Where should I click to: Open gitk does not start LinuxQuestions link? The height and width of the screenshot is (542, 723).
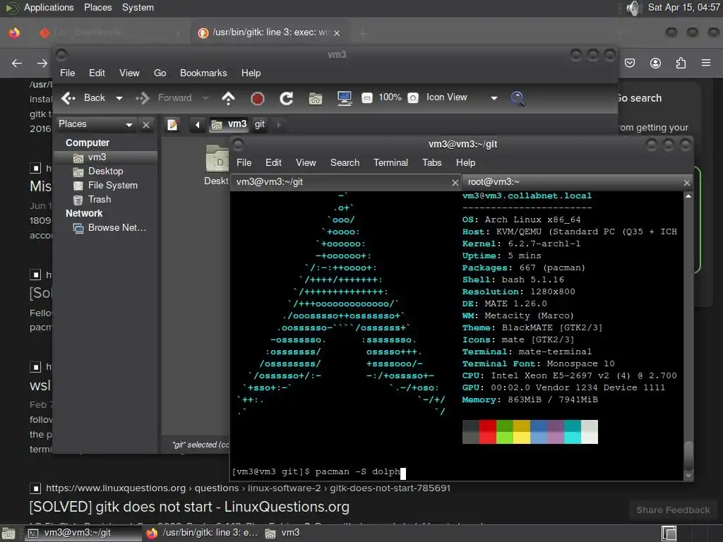pos(189,507)
